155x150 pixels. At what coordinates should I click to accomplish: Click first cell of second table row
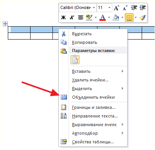tap(19, 36)
